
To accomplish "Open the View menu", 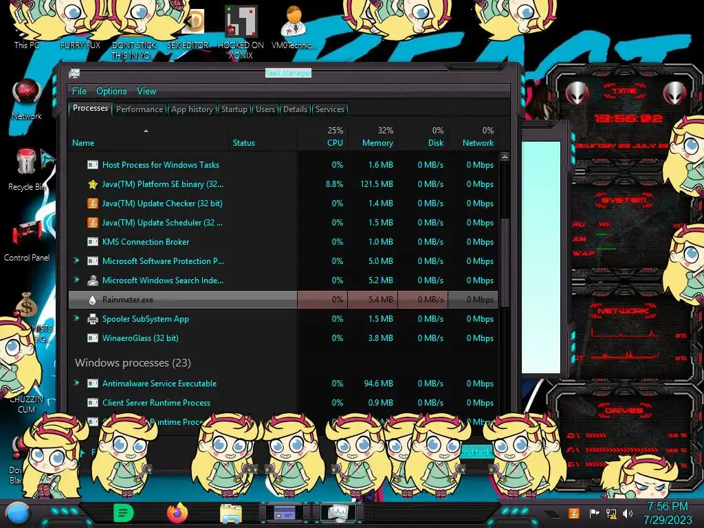I will point(146,91).
